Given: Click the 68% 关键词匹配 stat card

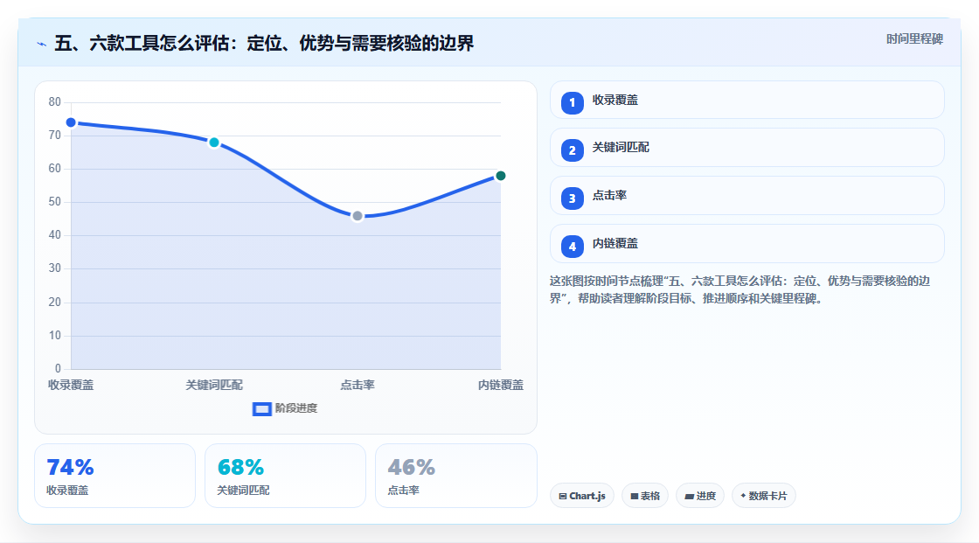Looking at the screenshot, I should click(x=285, y=476).
